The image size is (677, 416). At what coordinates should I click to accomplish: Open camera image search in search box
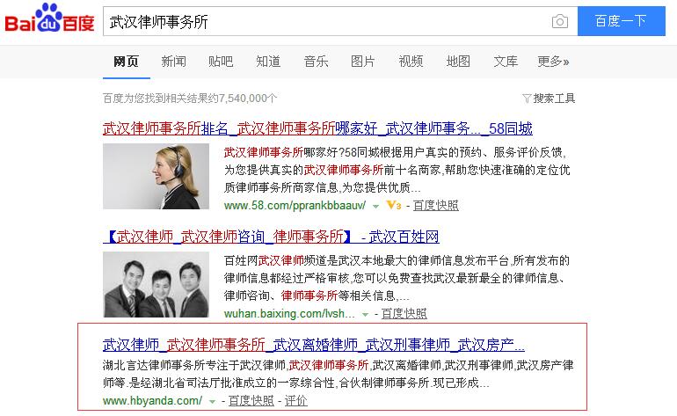pos(559,22)
